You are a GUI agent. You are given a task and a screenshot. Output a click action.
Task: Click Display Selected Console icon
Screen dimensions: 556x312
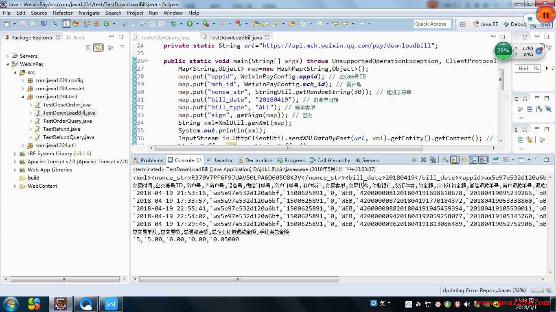coord(506,160)
